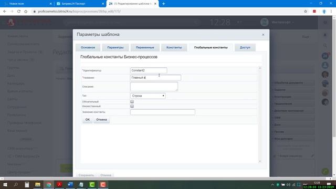The image size is (336, 189).
Task: Click the Идентификатор field with Constant2
Action: (x=149, y=70)
